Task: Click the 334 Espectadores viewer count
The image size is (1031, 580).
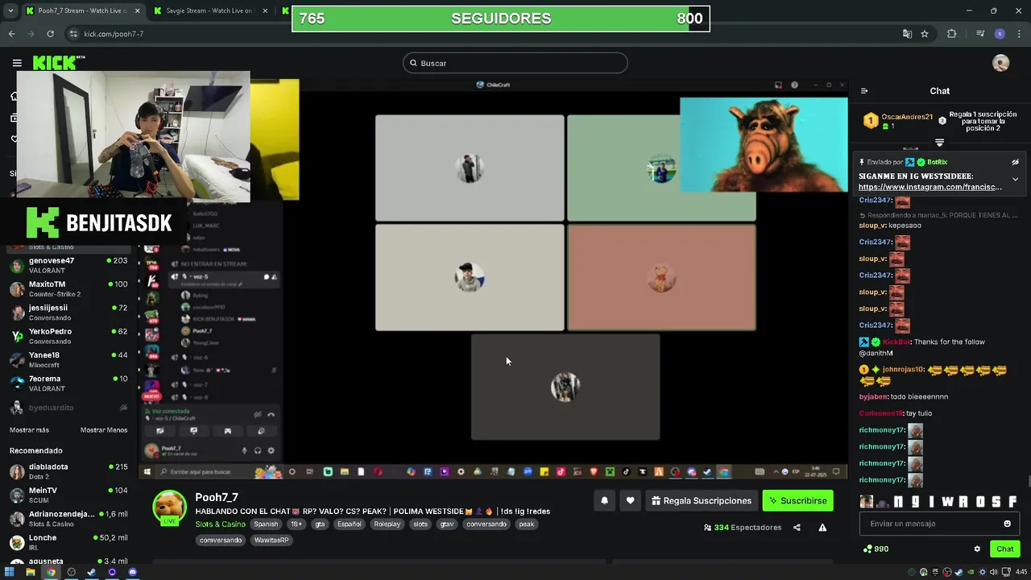Action: 742,528
